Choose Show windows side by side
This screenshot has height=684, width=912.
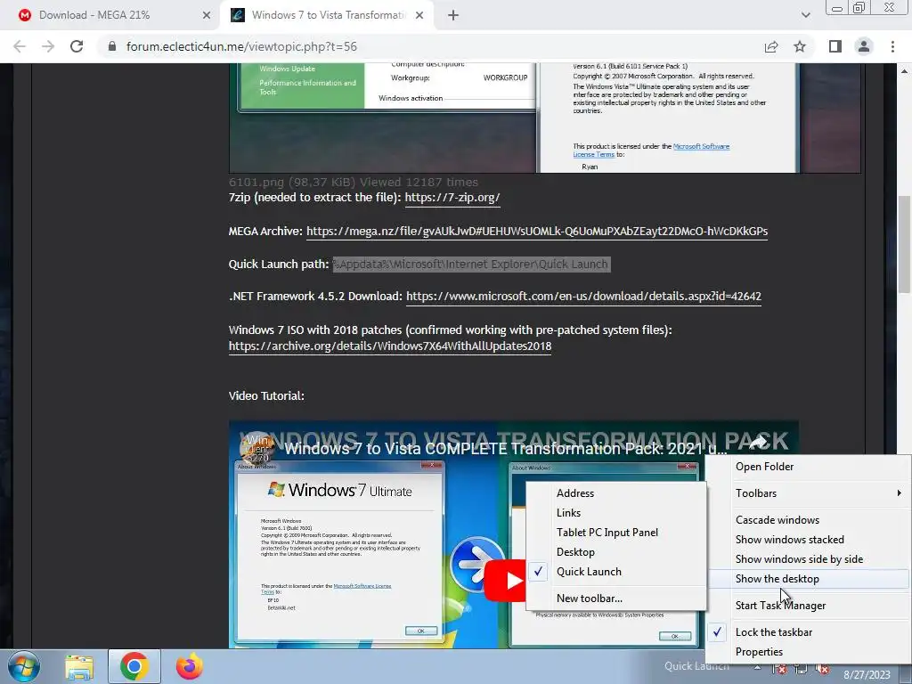[x=809, y=559]
